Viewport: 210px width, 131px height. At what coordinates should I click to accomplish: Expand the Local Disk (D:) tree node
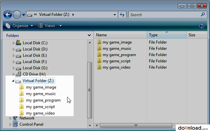tap(13, 49)
